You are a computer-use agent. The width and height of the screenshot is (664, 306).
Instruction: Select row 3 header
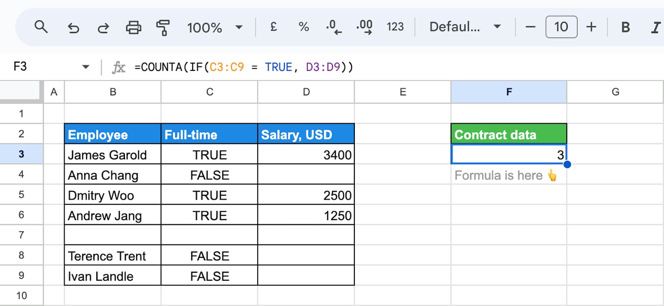click(21, 154)
